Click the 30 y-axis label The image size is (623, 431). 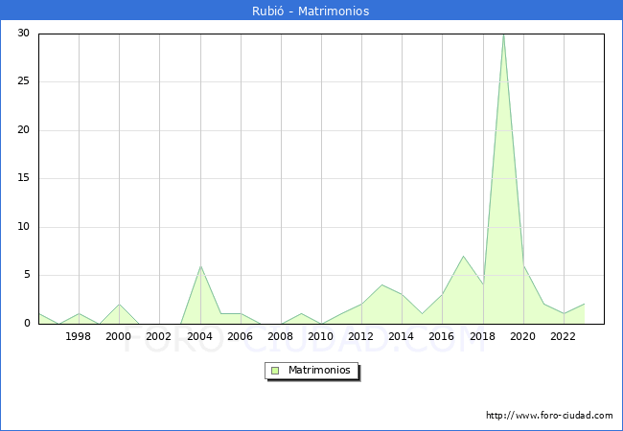pyautogui.click(x=23, y=34)
